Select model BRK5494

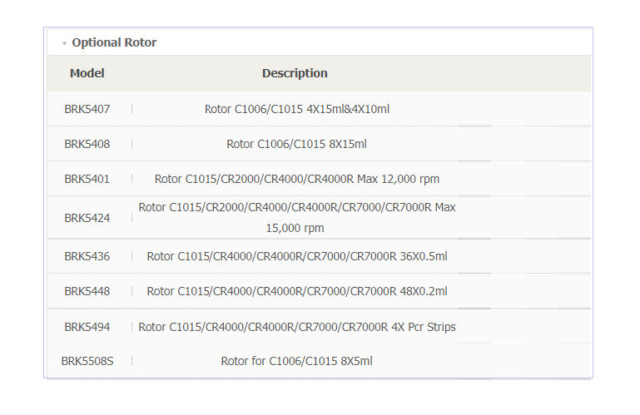coord(87,327)
